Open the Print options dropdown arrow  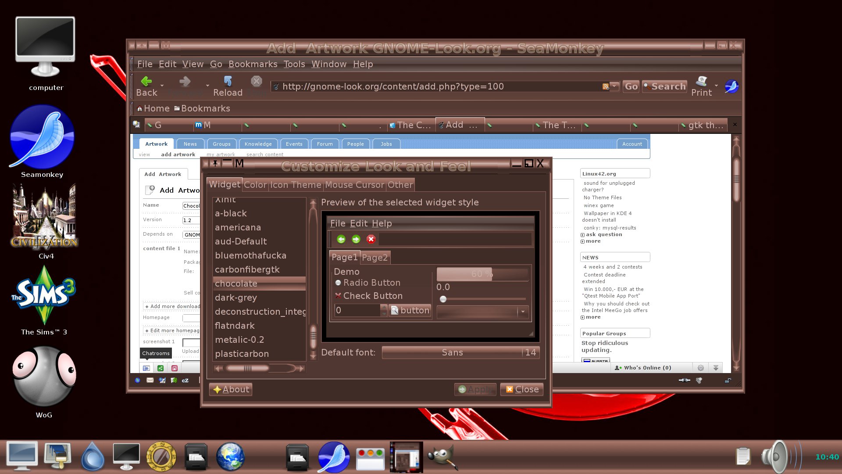[x=716, y=86]
